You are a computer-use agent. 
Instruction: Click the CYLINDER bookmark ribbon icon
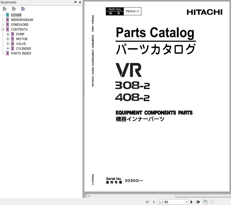click(12, 49)
